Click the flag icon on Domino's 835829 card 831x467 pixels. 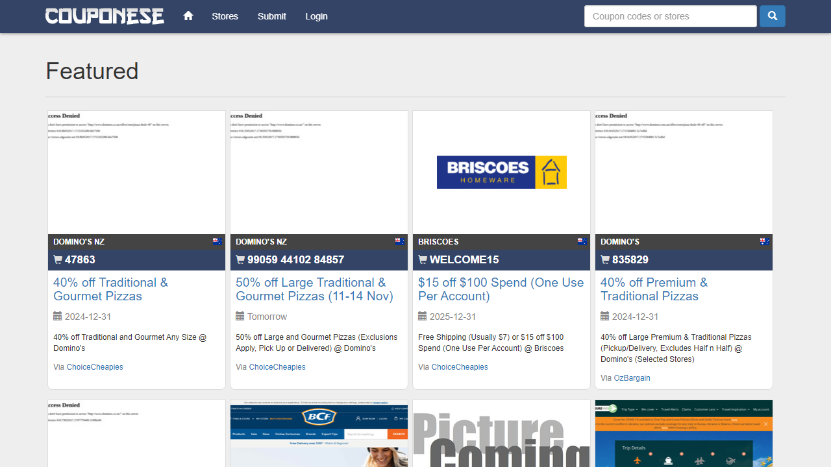765,242
